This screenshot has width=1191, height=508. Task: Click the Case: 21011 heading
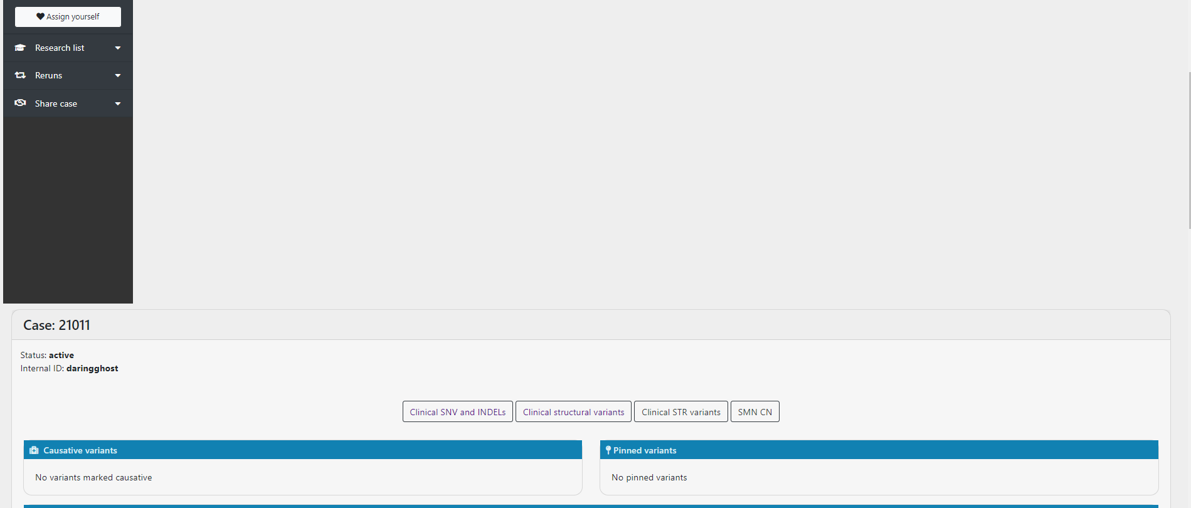[56, 325]
